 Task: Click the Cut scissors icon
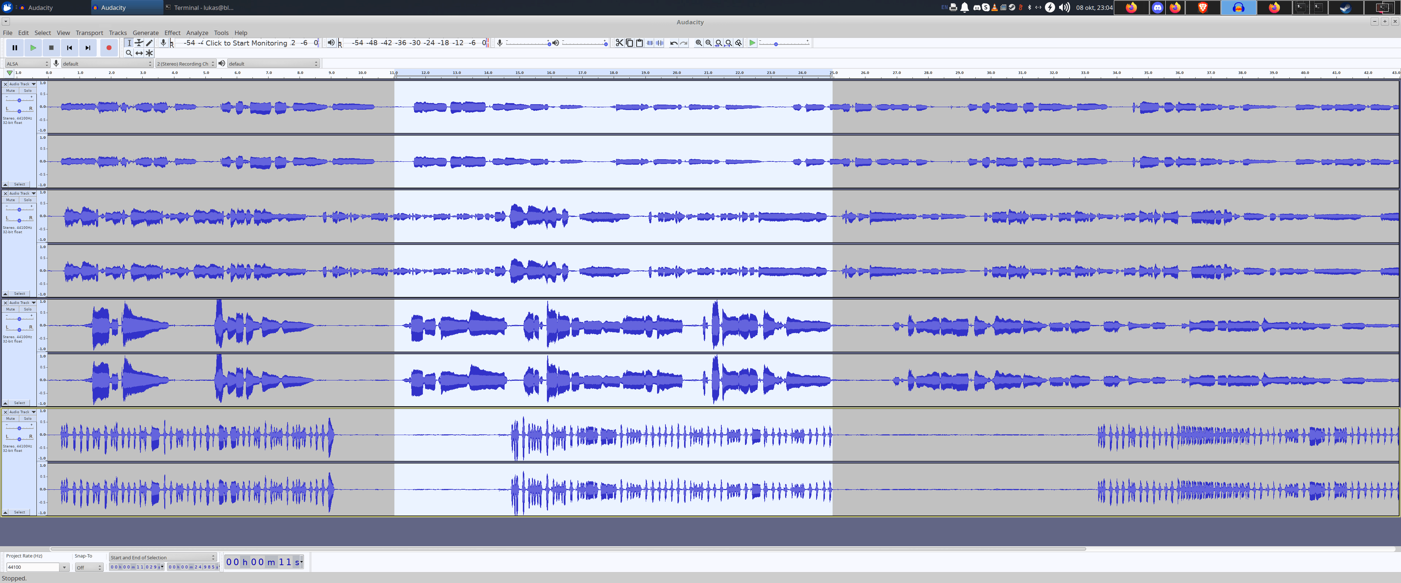pyautogui.click(x=619, y=43)
